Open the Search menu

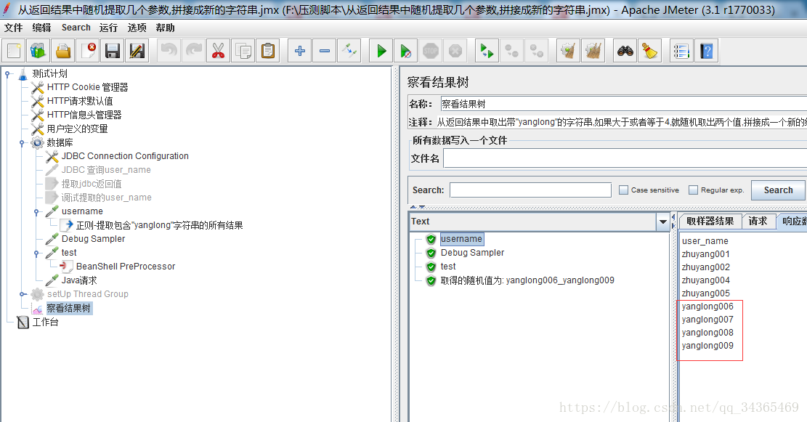click(x=76, y=28)
